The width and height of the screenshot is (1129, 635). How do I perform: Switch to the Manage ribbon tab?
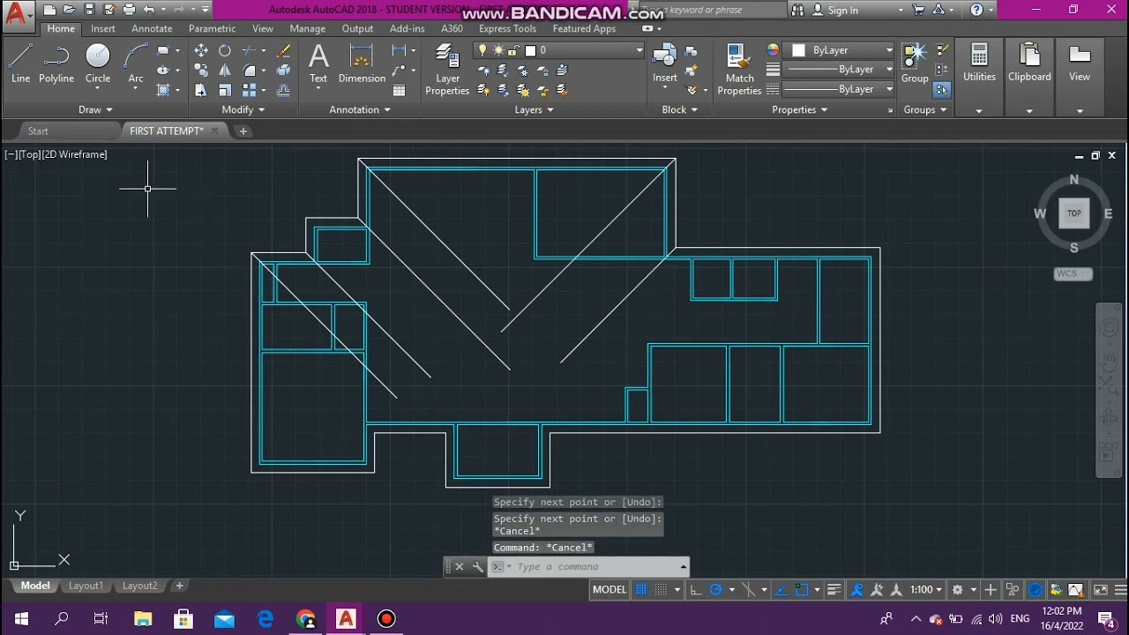307,28
